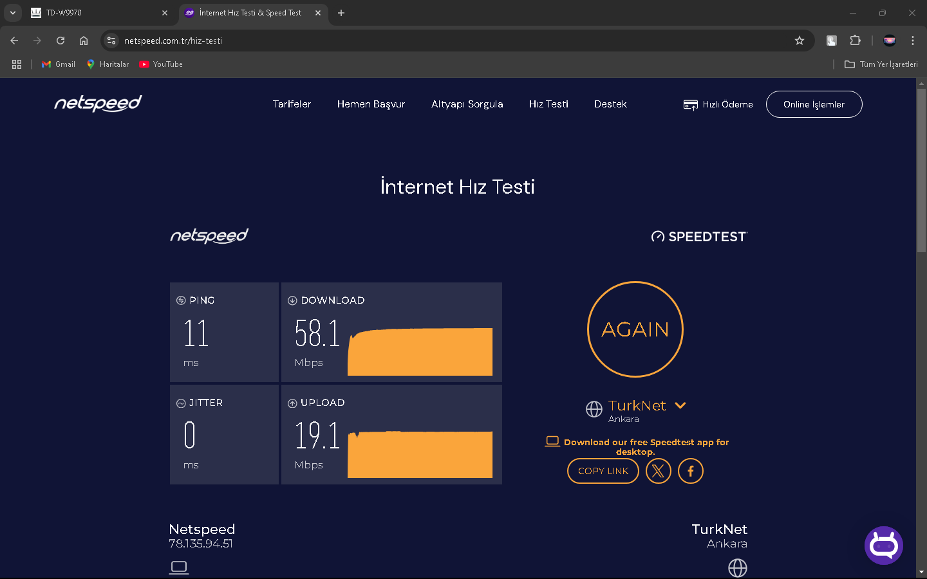Bookmark this page with the star icon
This screenshot has height=579, width=927.
800,41
